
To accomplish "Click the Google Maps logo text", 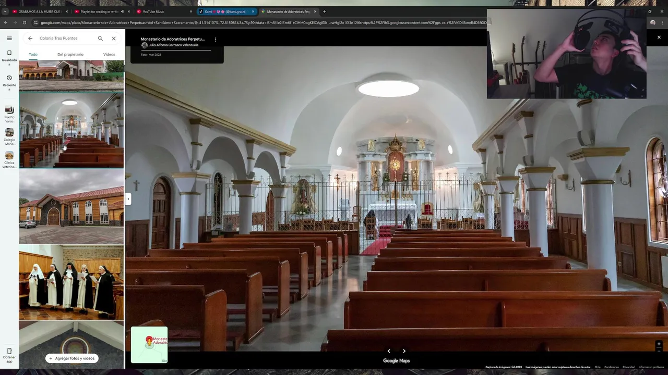I will [397, 360].
